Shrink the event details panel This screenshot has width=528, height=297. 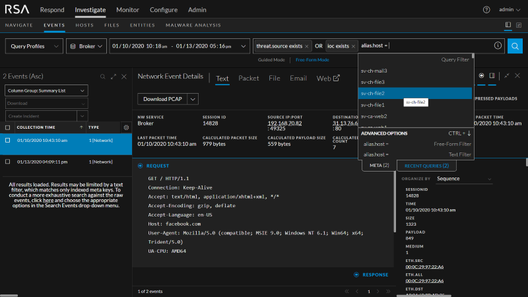507,76
